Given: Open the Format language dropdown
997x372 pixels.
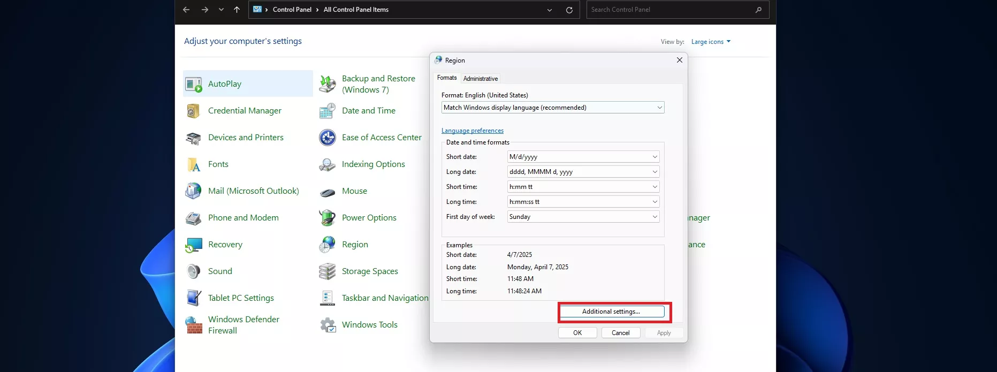Looking at the screenshot, I should pyautogui.click(x=553, y=108).
